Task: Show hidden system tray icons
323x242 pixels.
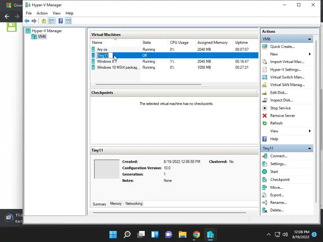Action: (x=269, y=234)
